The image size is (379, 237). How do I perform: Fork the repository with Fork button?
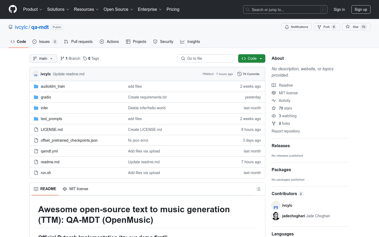[327, 27]
